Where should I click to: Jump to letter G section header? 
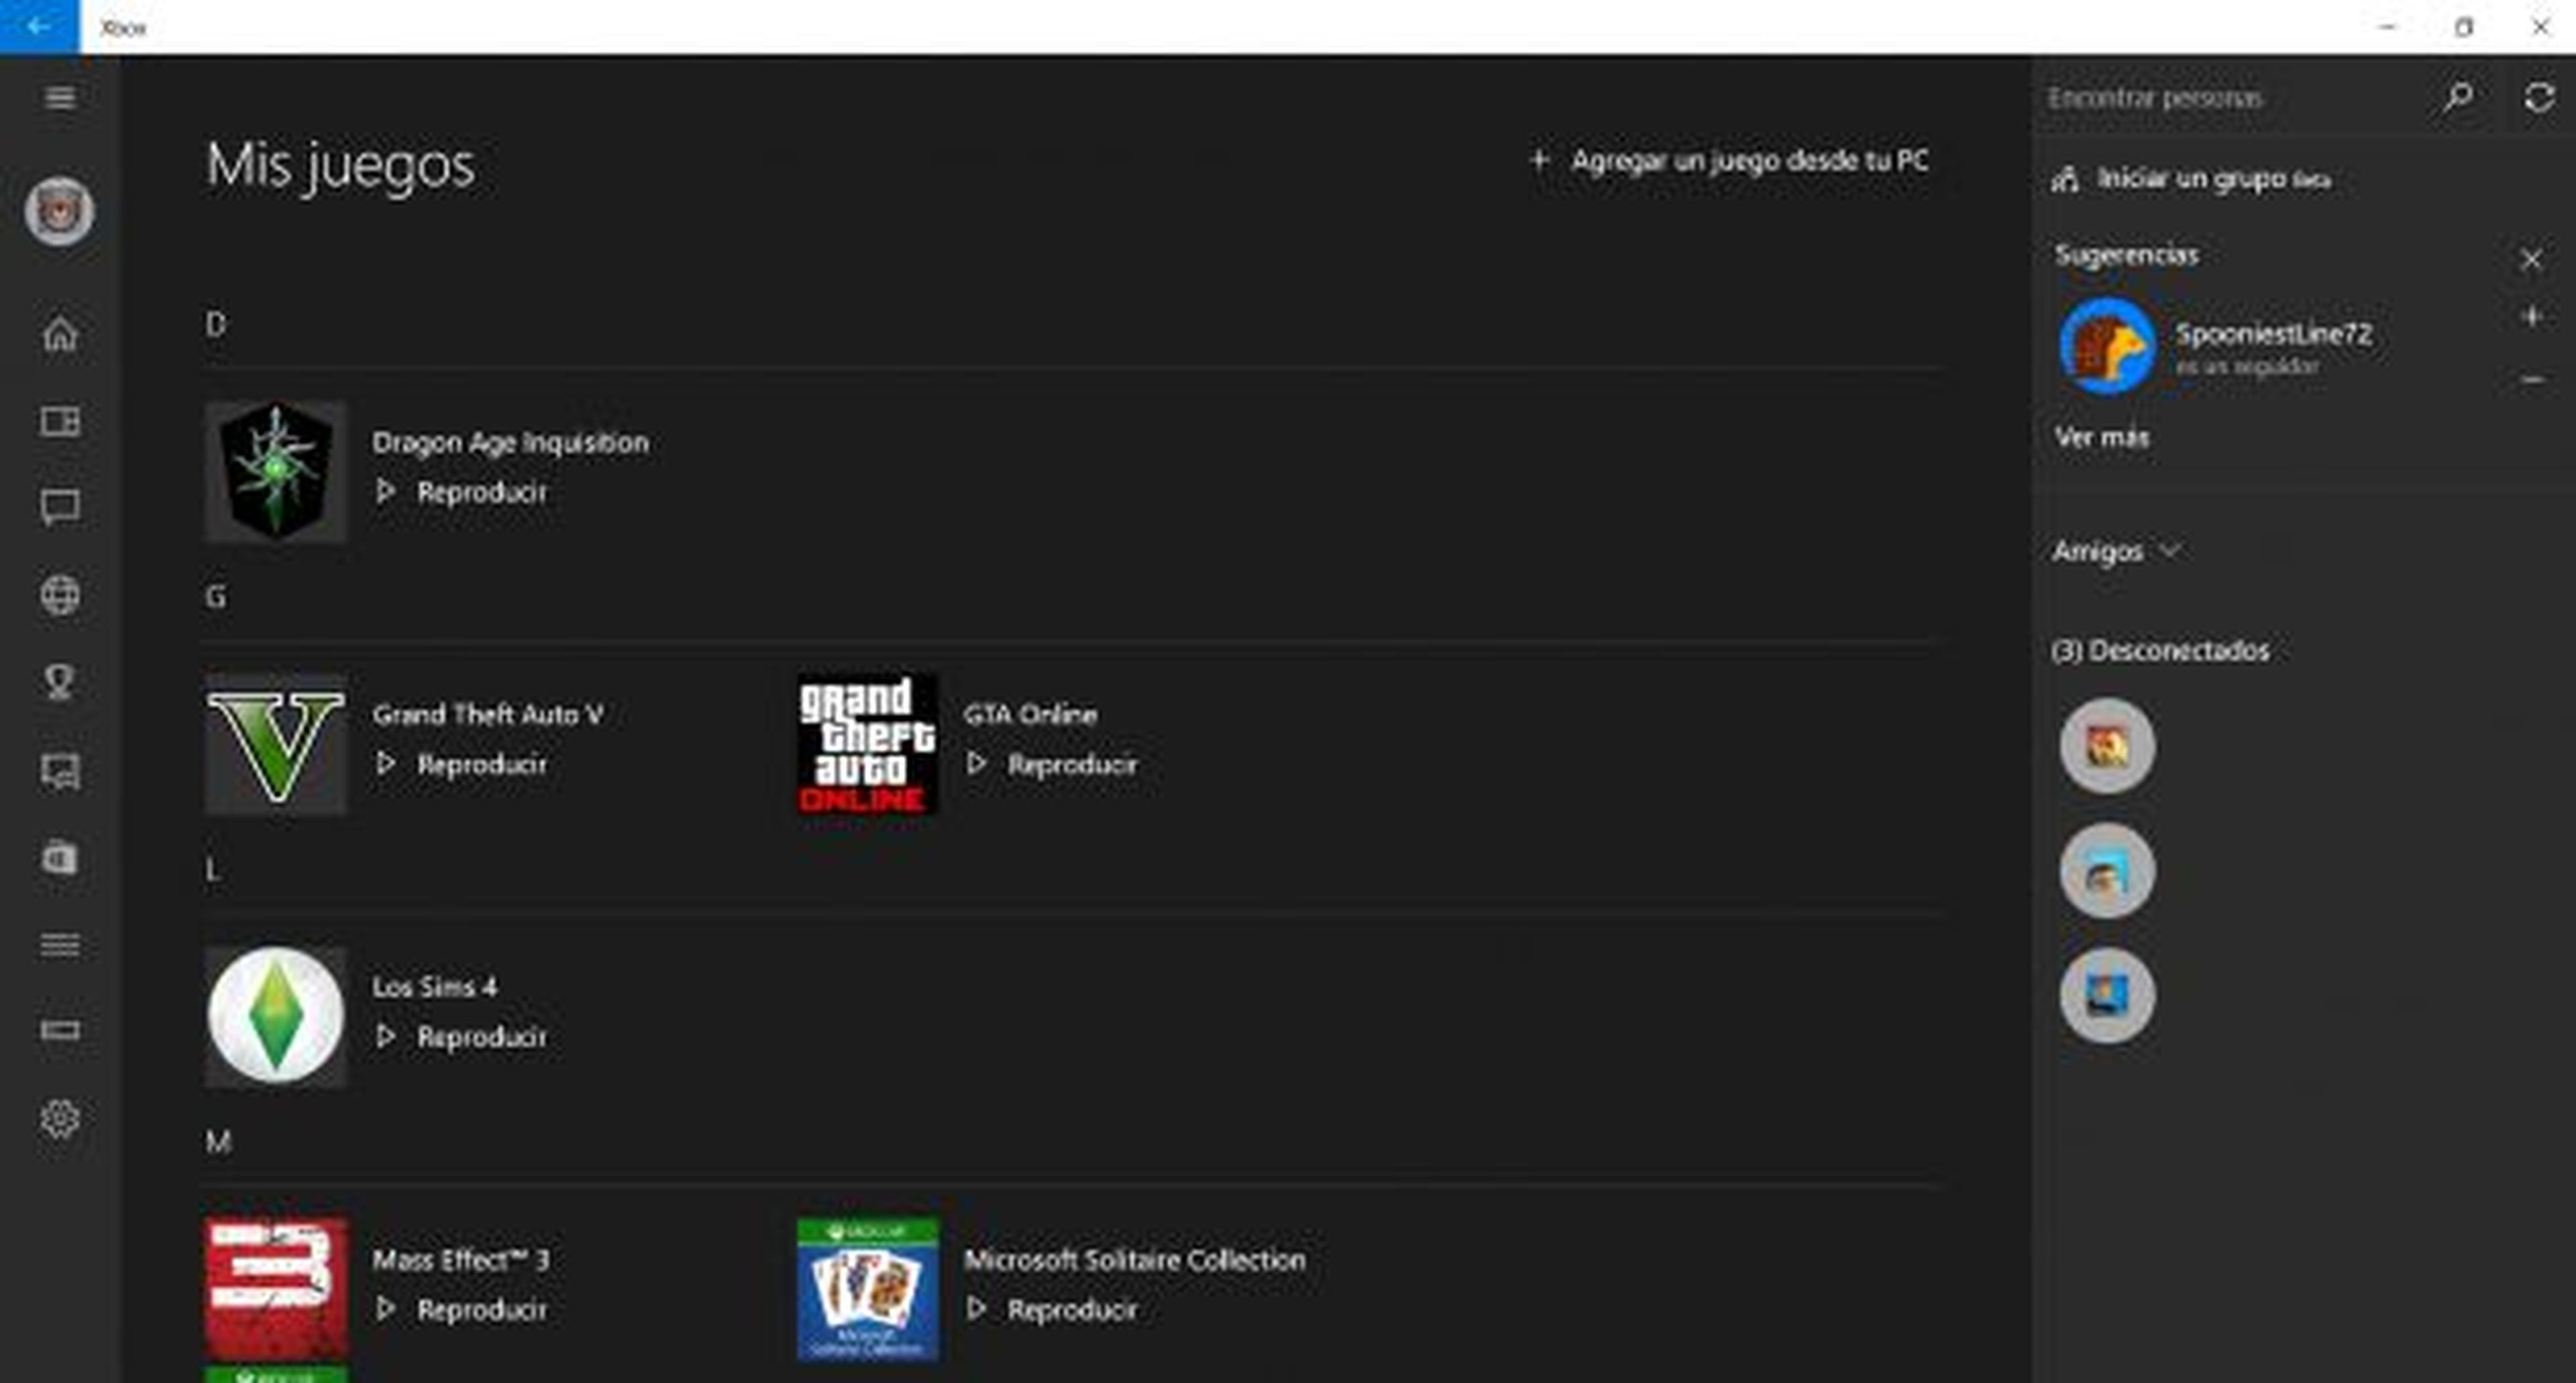216,597
